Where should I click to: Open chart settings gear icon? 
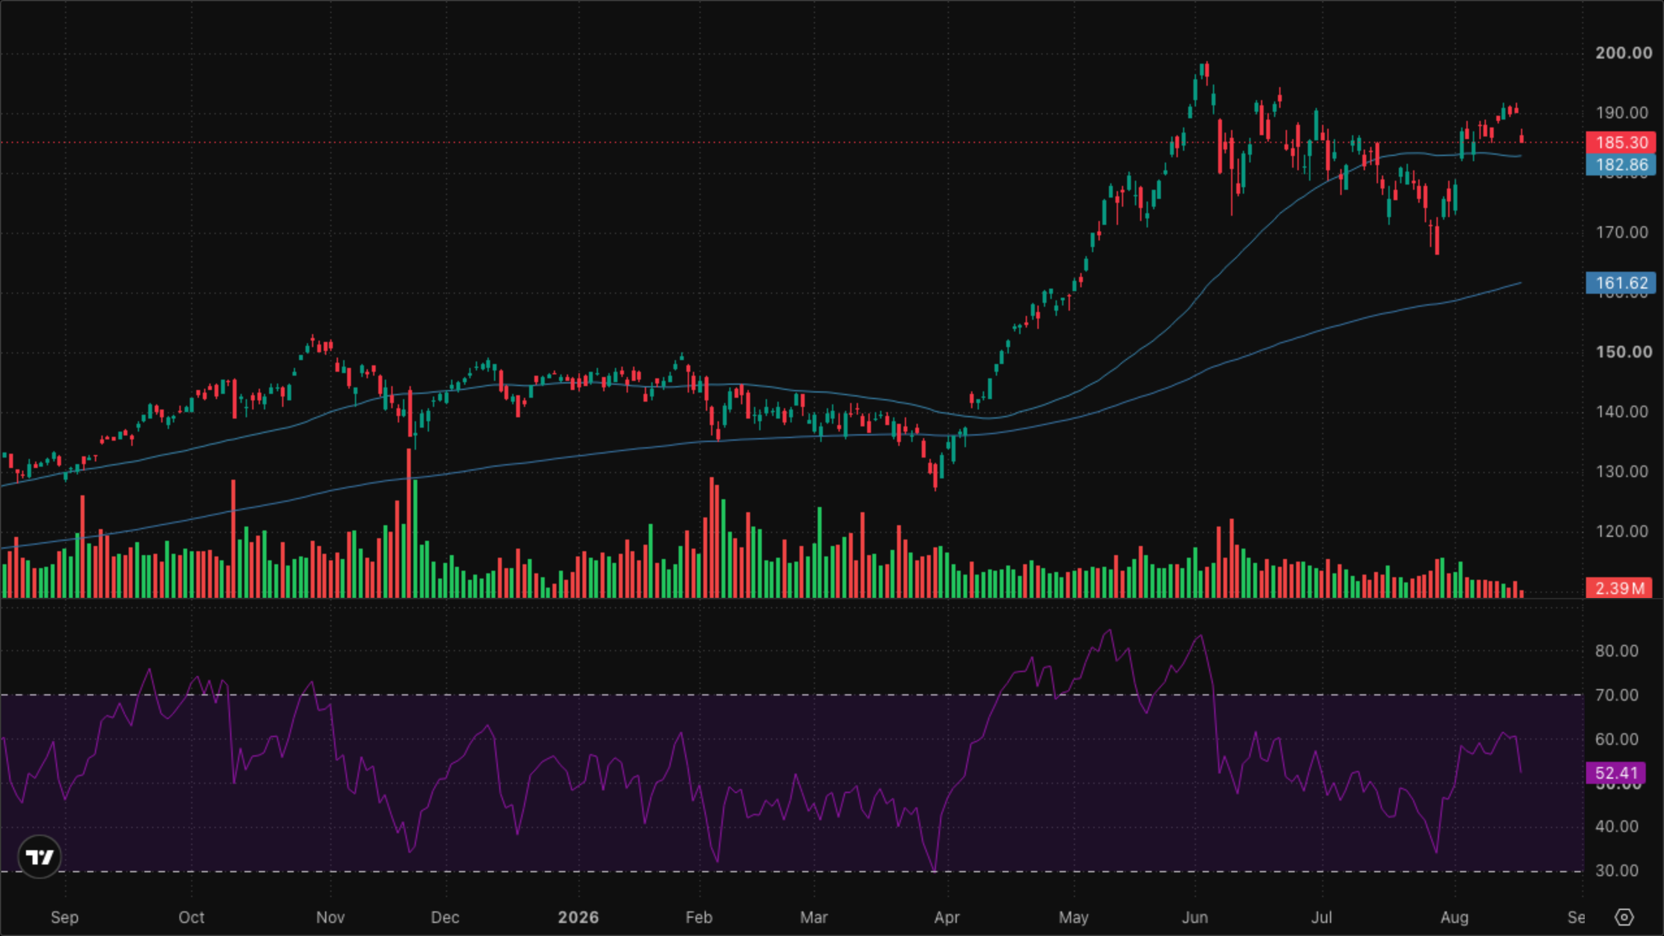[x=1624, y=917]
